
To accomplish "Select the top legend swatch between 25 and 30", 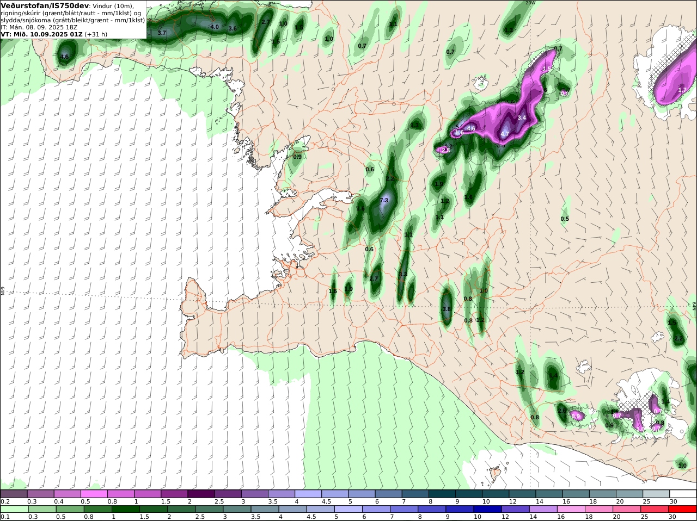I will click(657, 494).
